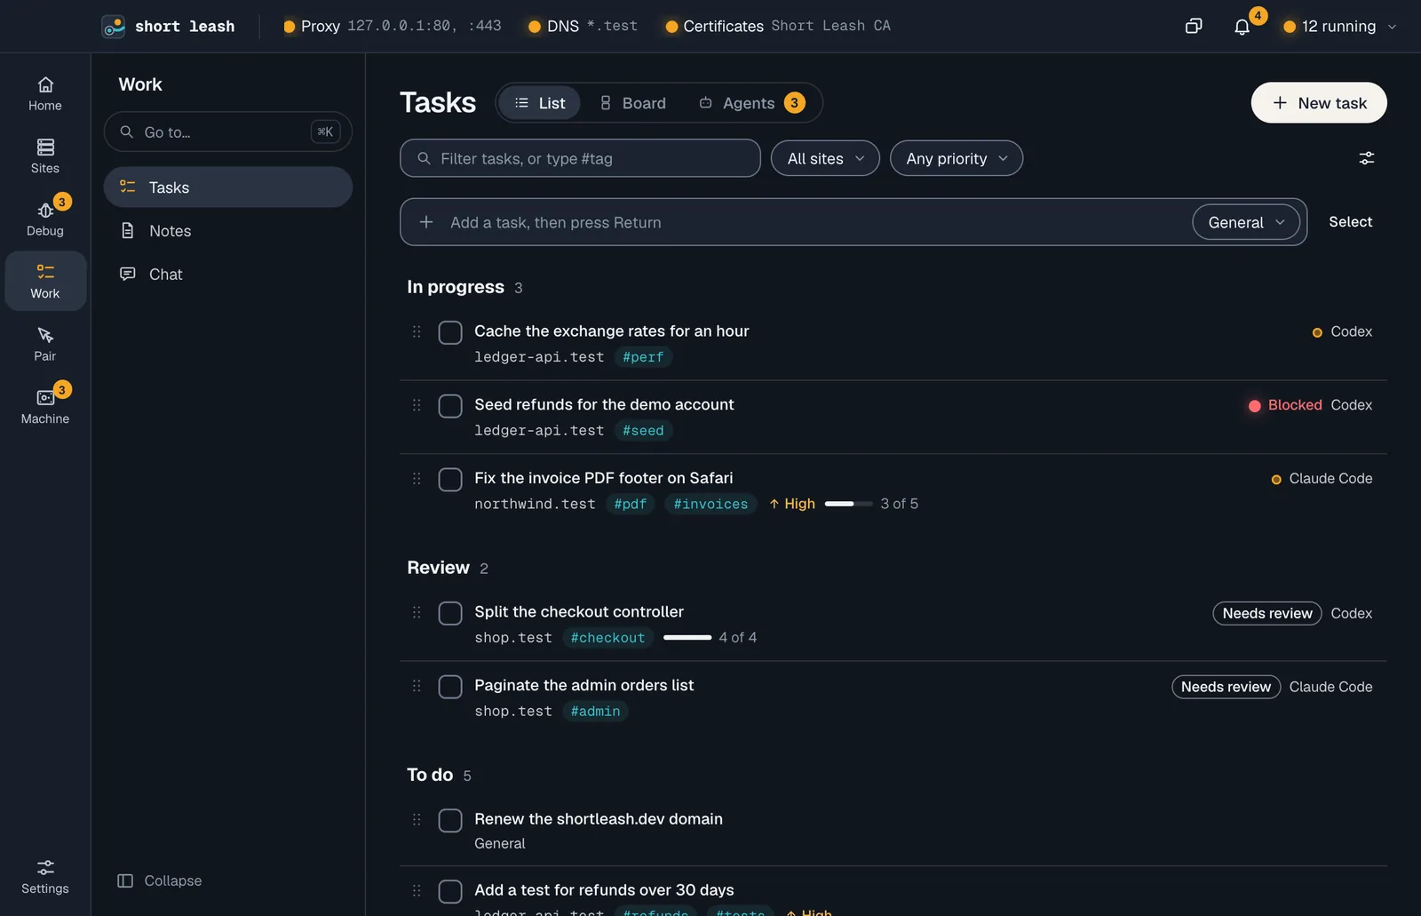Switch to the List view tab
This screenshot has height=916, width=1421.
tap(539, 103)
